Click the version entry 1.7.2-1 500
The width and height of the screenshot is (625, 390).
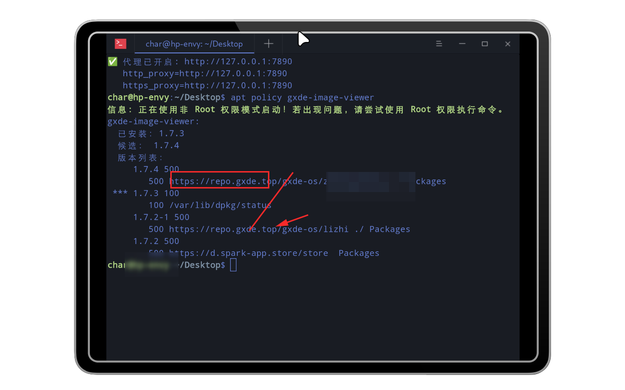tap(161, 217)
